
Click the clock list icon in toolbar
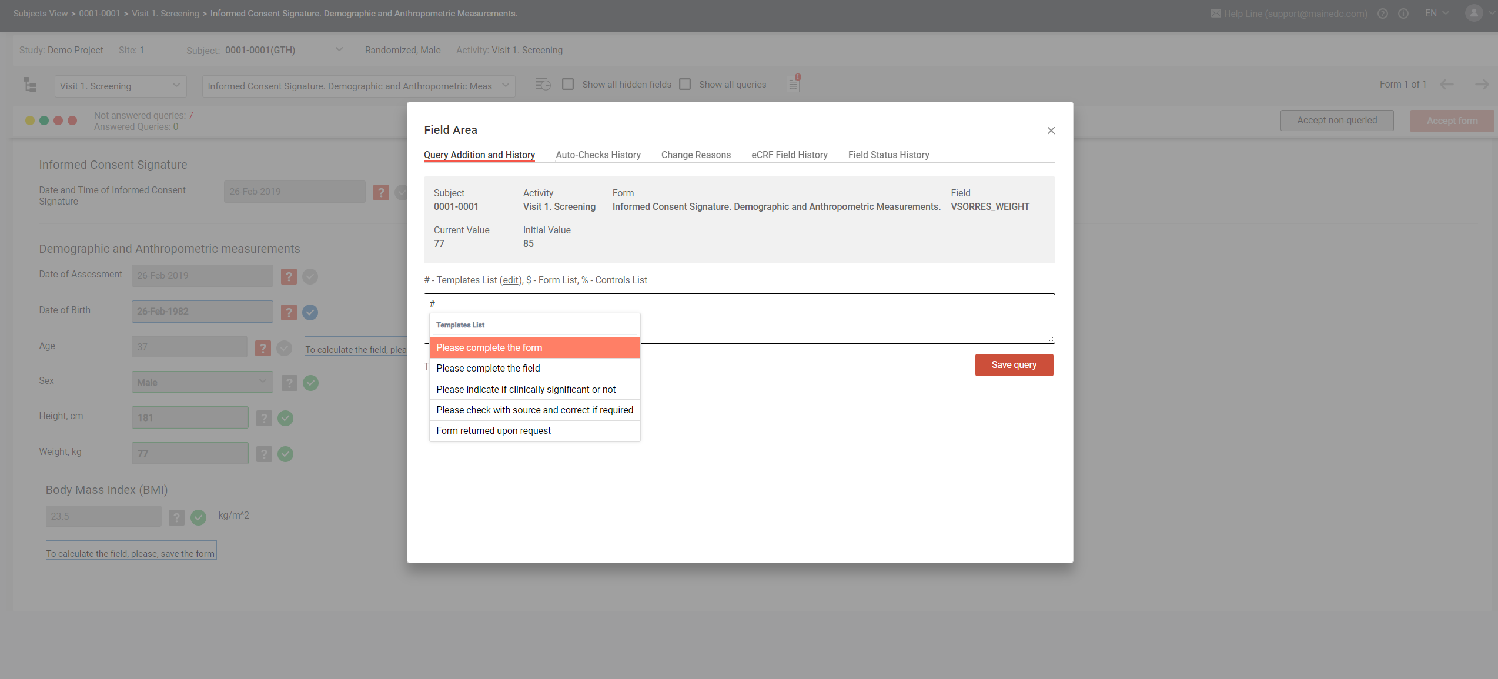[543, 85]
